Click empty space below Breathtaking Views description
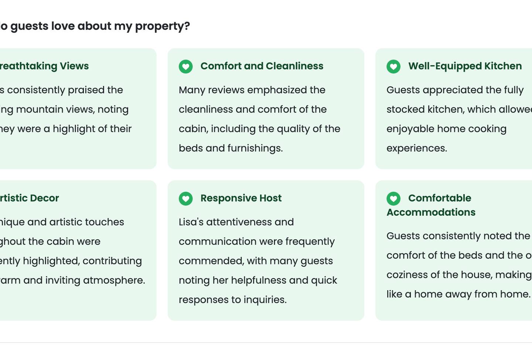 point(74,155)
